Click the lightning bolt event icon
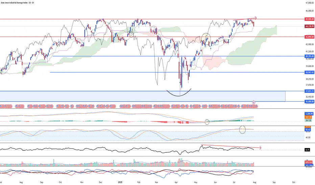The height and width of the screenshot is (185, 315). click(254, 102)
